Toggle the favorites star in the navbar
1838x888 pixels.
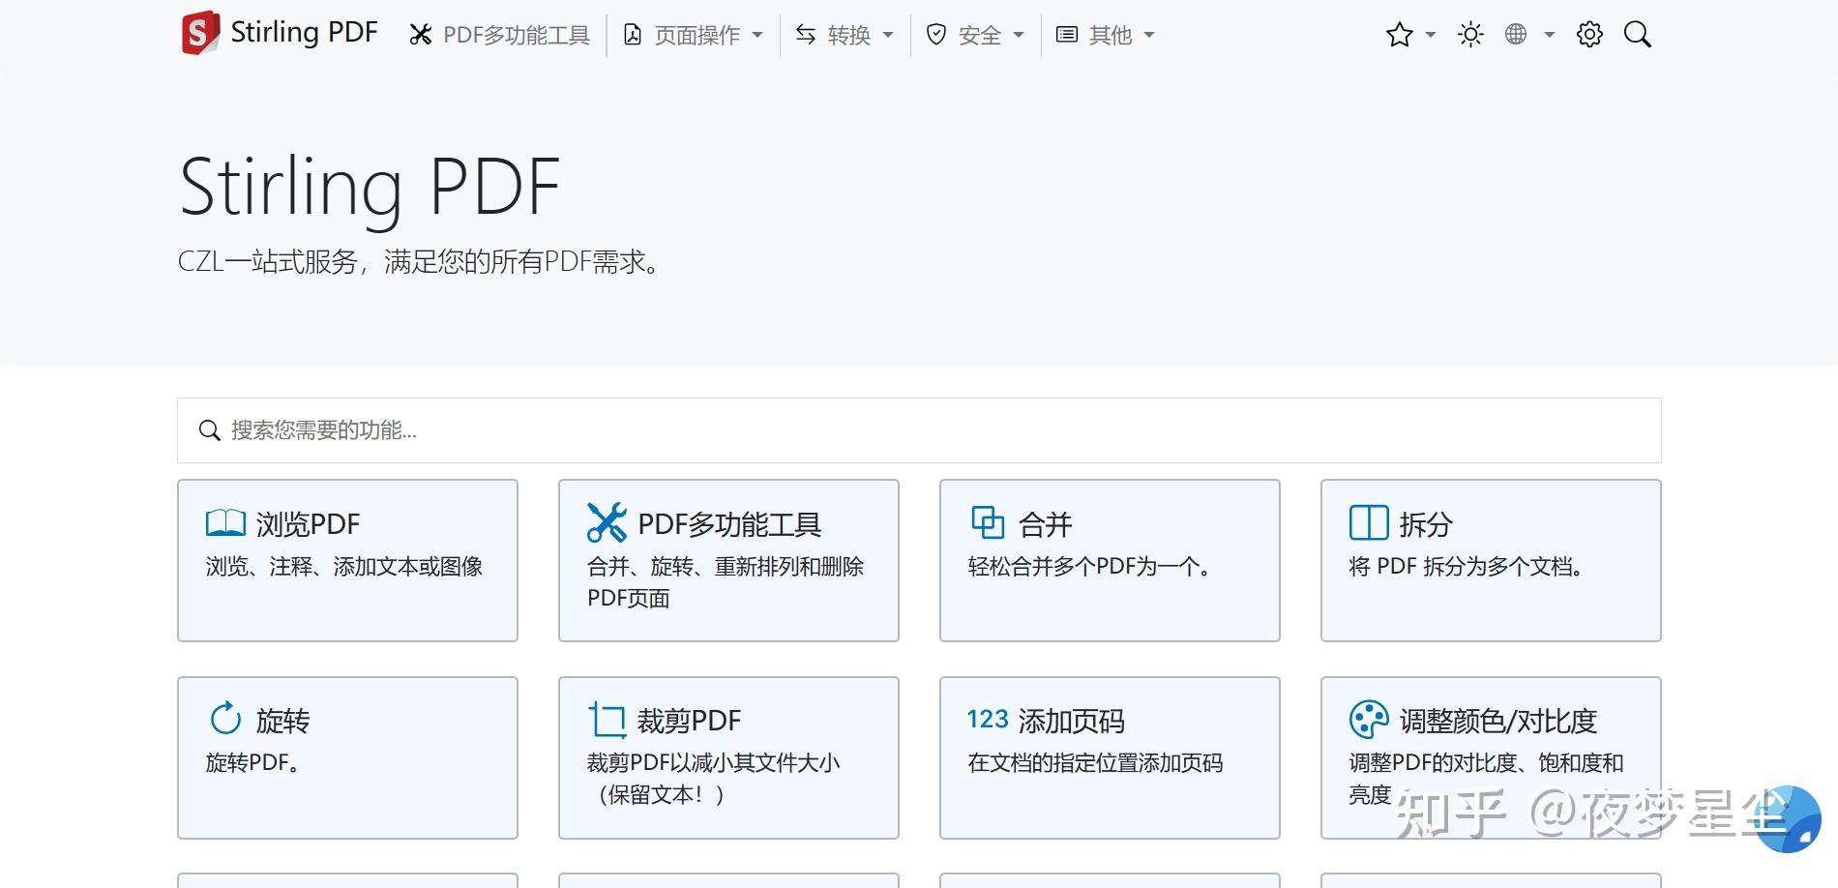point(1399,34)
